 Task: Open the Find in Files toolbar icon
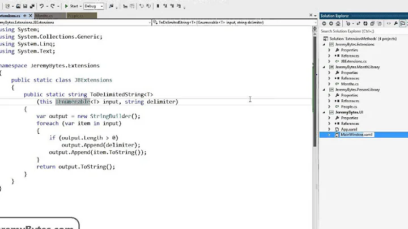112,6
